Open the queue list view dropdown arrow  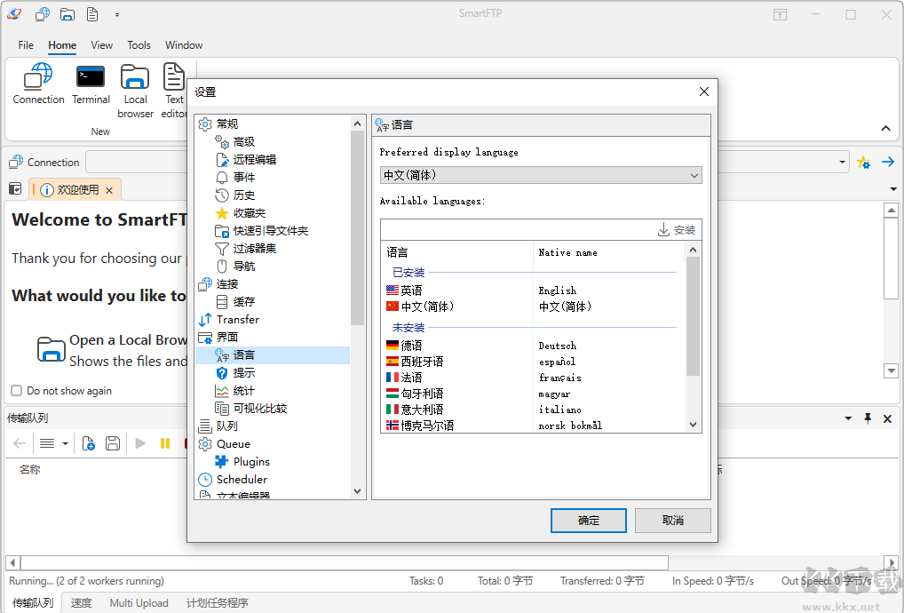point(65,443)
